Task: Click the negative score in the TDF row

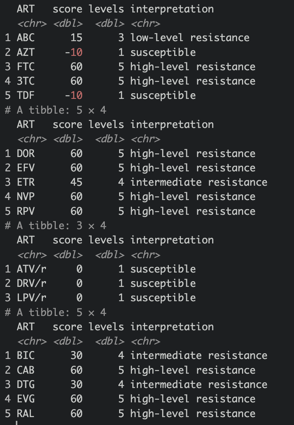Action: [73, 95]
